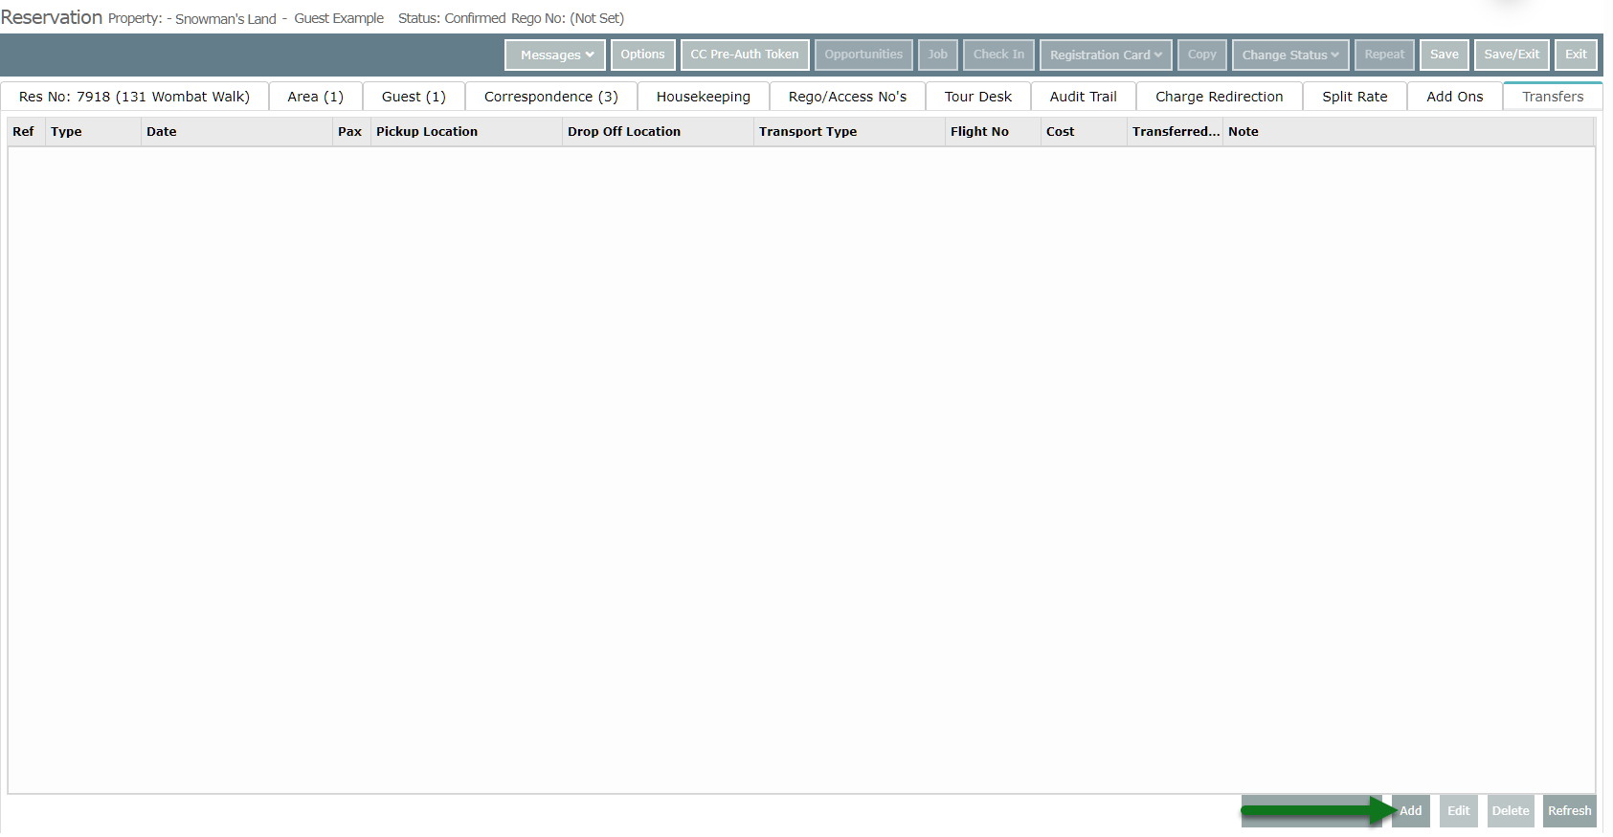Sort by Pickup Location column

pos(466,132)
